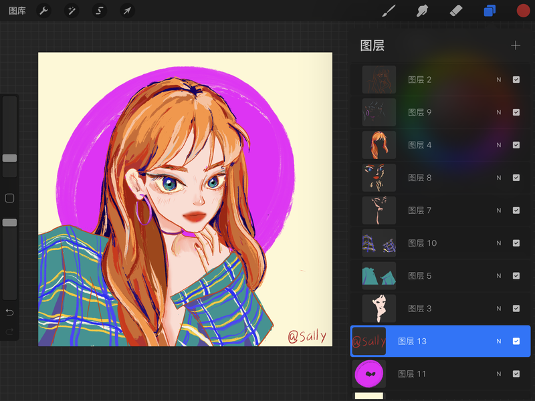Toggle visibility of 图层 8
Screen dimensions: 535x401
516,178
